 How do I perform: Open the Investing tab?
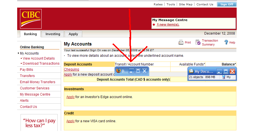click(53, 34)
